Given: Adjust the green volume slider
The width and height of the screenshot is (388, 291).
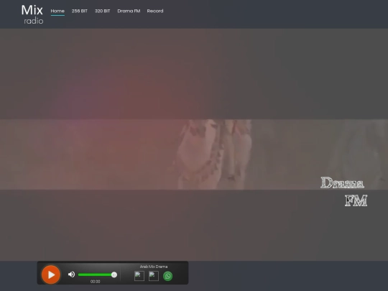Looking at the screenshot, I should click(97, 274).
